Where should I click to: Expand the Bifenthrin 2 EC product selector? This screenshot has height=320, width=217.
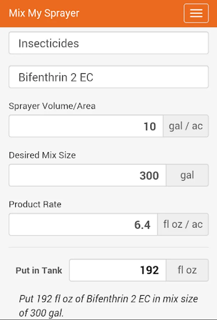pyautogui.click(x=108, y=77)
